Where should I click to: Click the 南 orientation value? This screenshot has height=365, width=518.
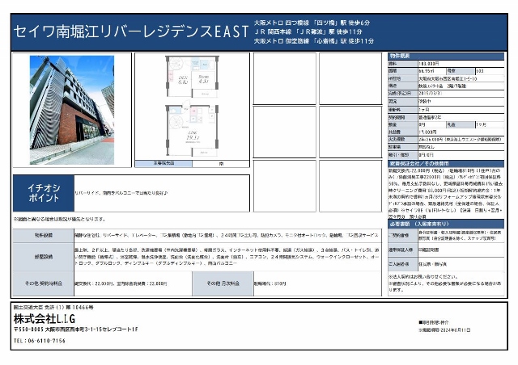[x=221, y=164]
